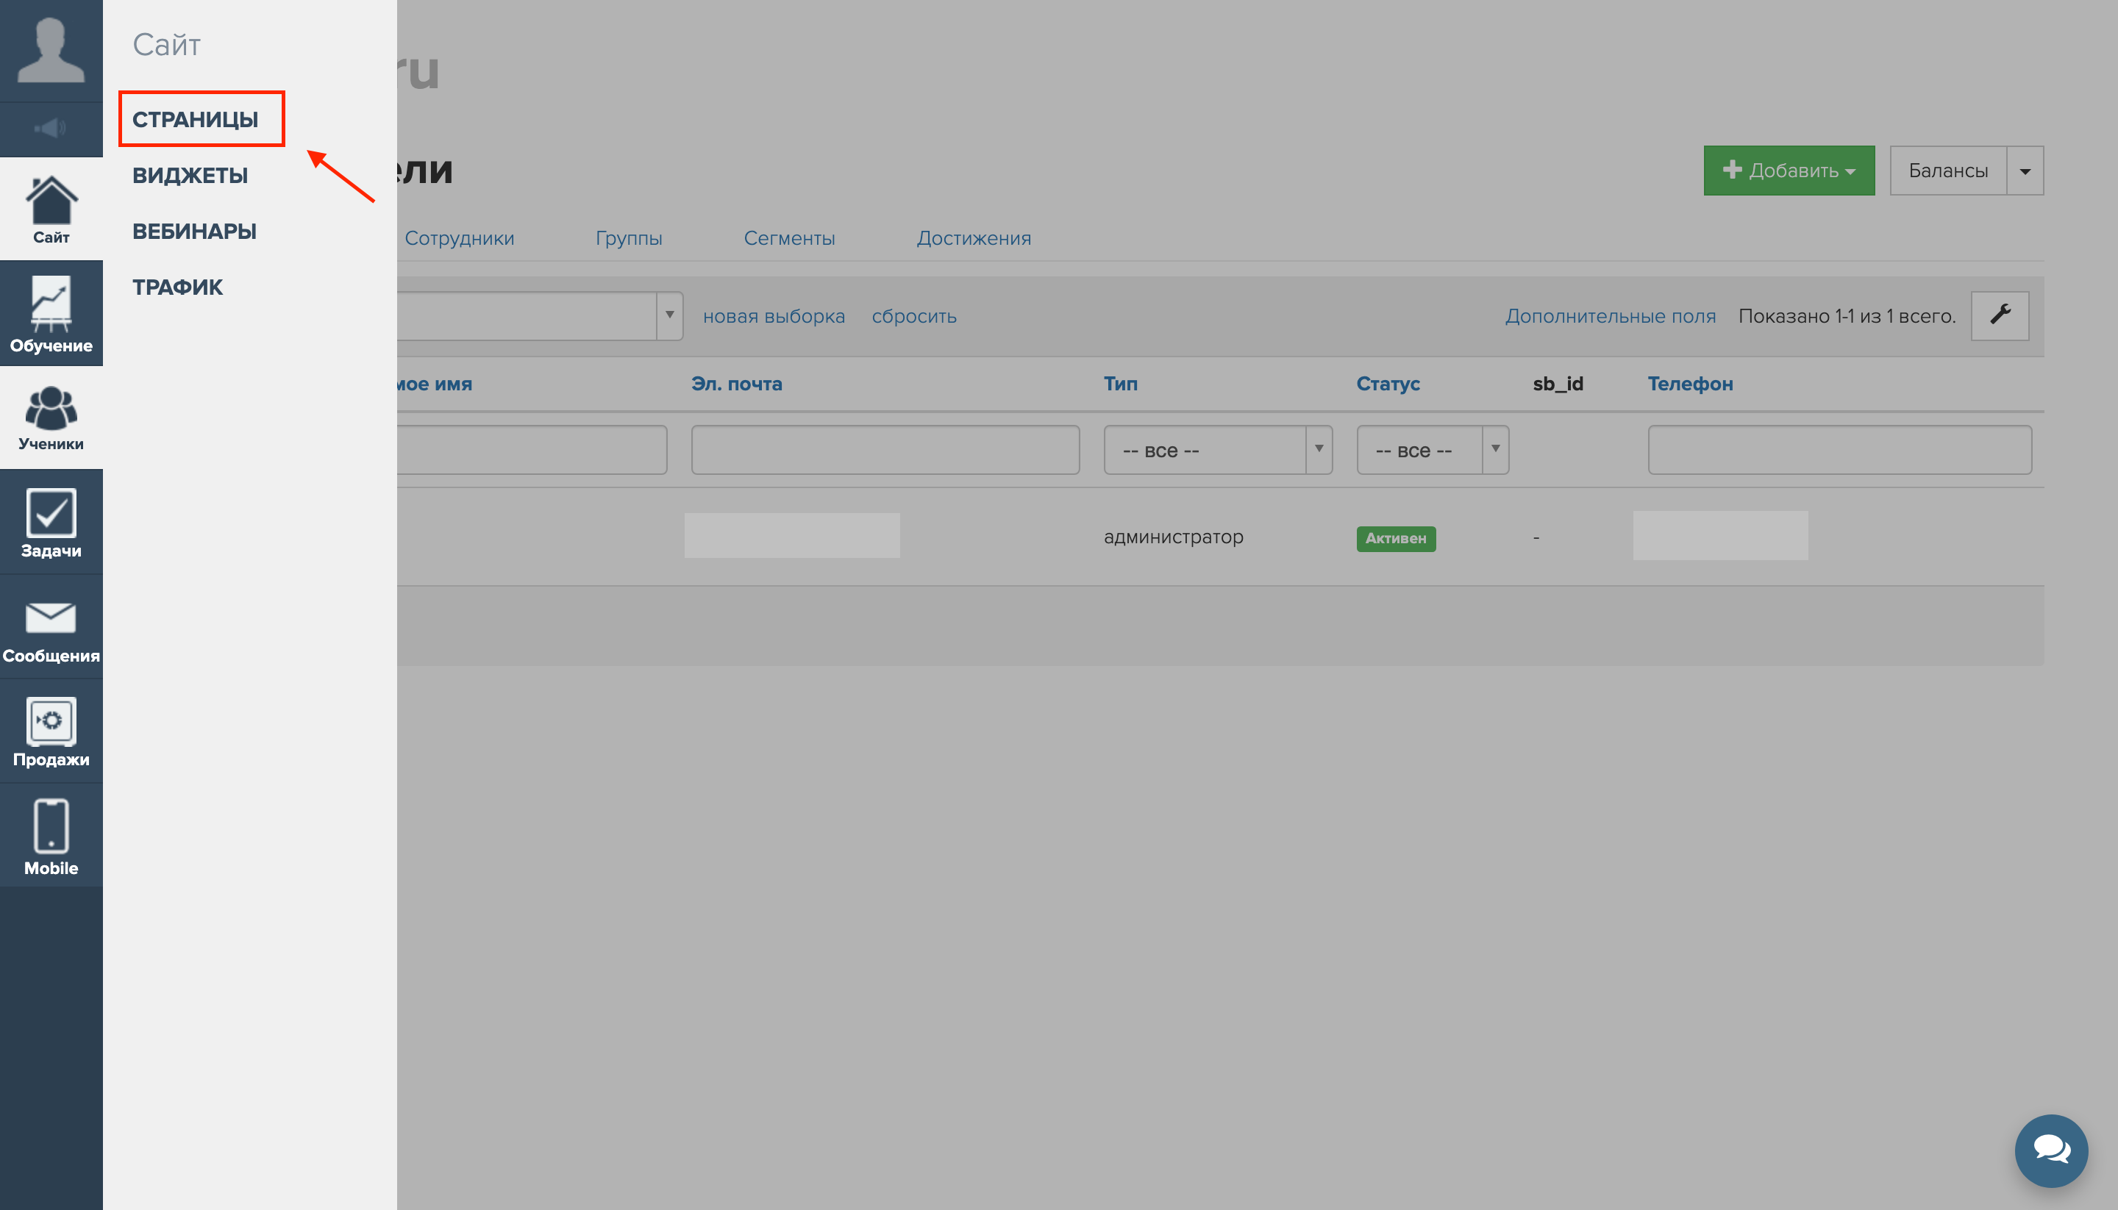Image resolution: width=2118 pixels, height=1210 pixels.
Task: Select СТРАНИЦЫ in the Сайт menu
Action: point(196,120)
